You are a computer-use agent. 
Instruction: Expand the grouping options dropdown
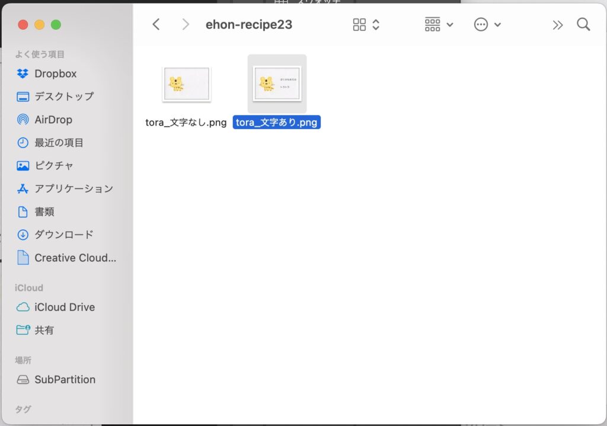[439, 24]
